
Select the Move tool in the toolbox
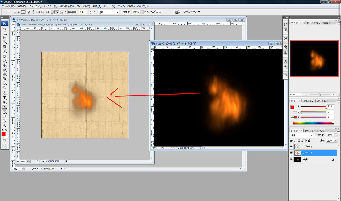(5, 28)
